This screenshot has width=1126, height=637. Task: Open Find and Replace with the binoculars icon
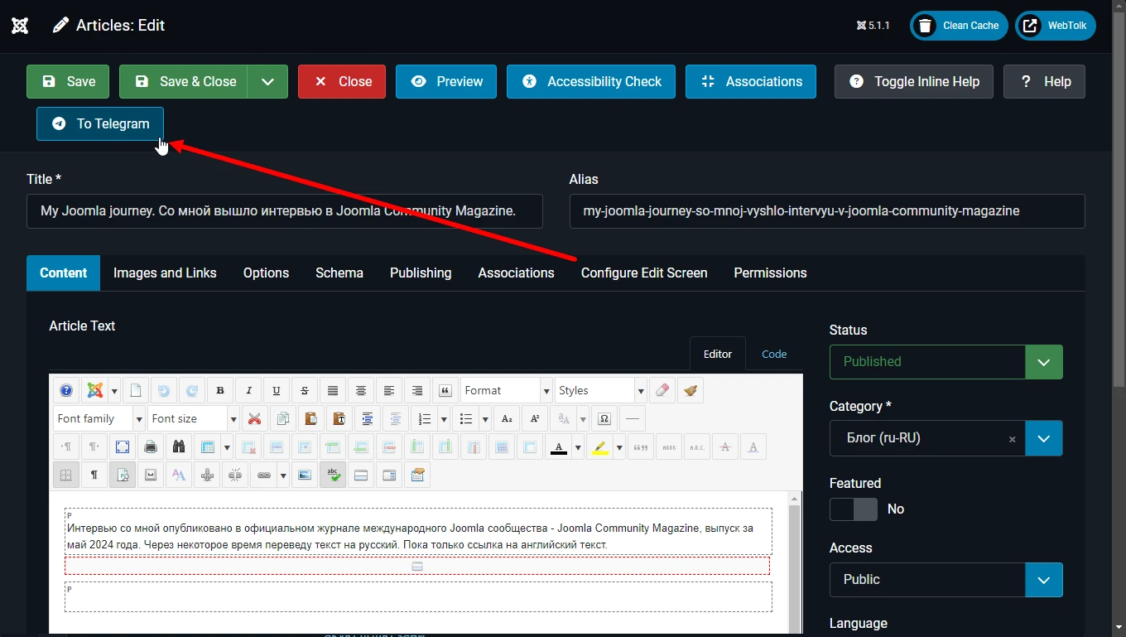click(178, 446)
